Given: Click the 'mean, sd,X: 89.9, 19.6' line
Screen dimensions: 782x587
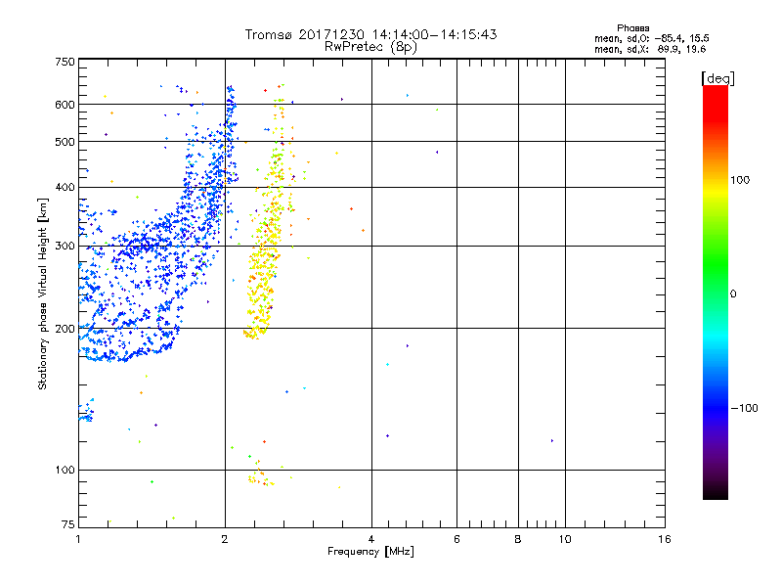Looking at the screenshot, I should 650,49.
